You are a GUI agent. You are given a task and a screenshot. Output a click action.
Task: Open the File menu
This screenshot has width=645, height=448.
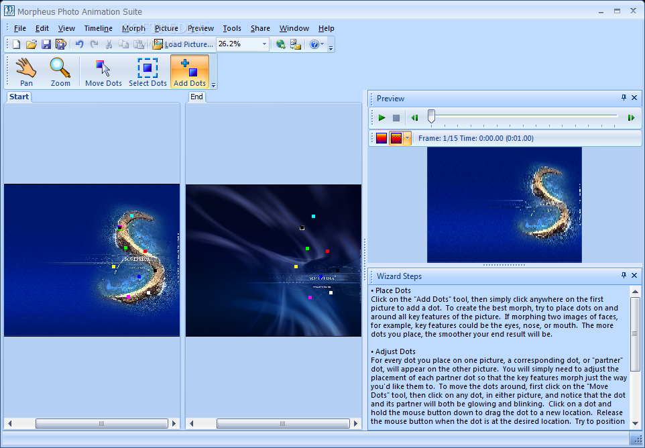(x=19, y=28)
